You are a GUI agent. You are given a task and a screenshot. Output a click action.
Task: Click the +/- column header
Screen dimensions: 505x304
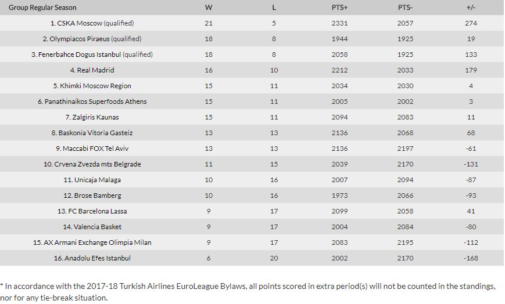pyautogui.click(x=471, y=8)
